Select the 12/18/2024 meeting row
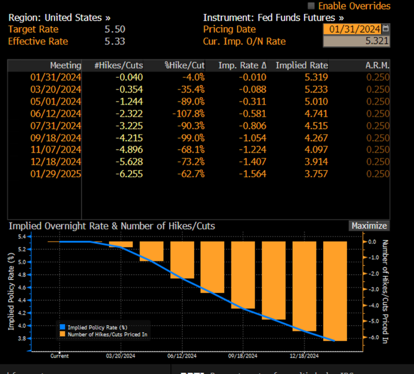 pyautogui.click(x=199, y=162)
